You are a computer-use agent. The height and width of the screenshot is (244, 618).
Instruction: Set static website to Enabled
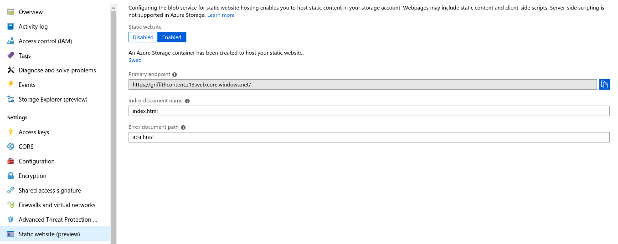[172, 37]
